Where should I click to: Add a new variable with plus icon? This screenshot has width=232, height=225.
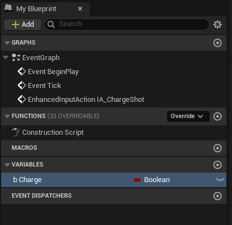(x=218, y=165)
